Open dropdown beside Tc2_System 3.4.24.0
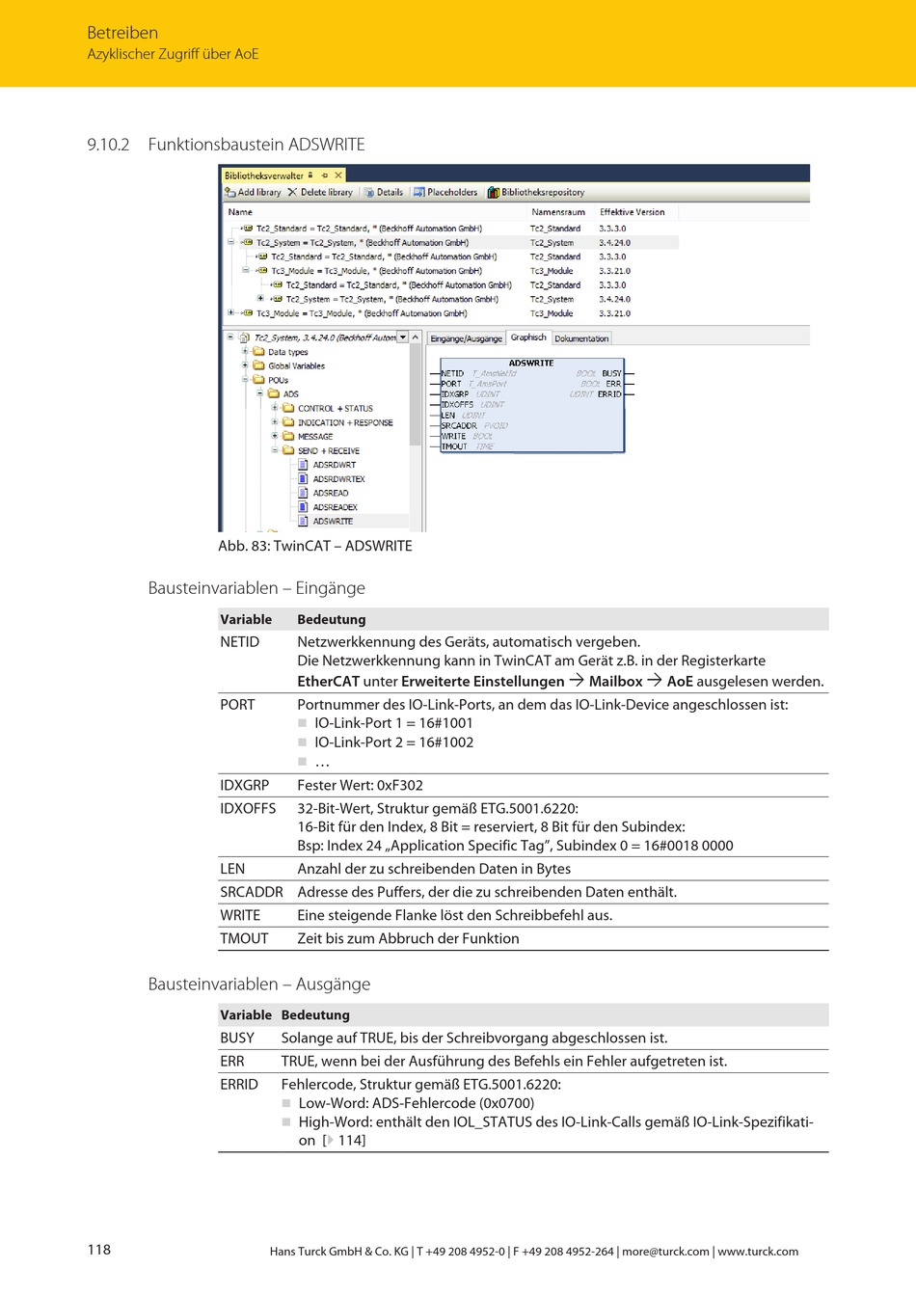Image resolution: width=916 pixels, height=1295 pixels. click(402, 337)
